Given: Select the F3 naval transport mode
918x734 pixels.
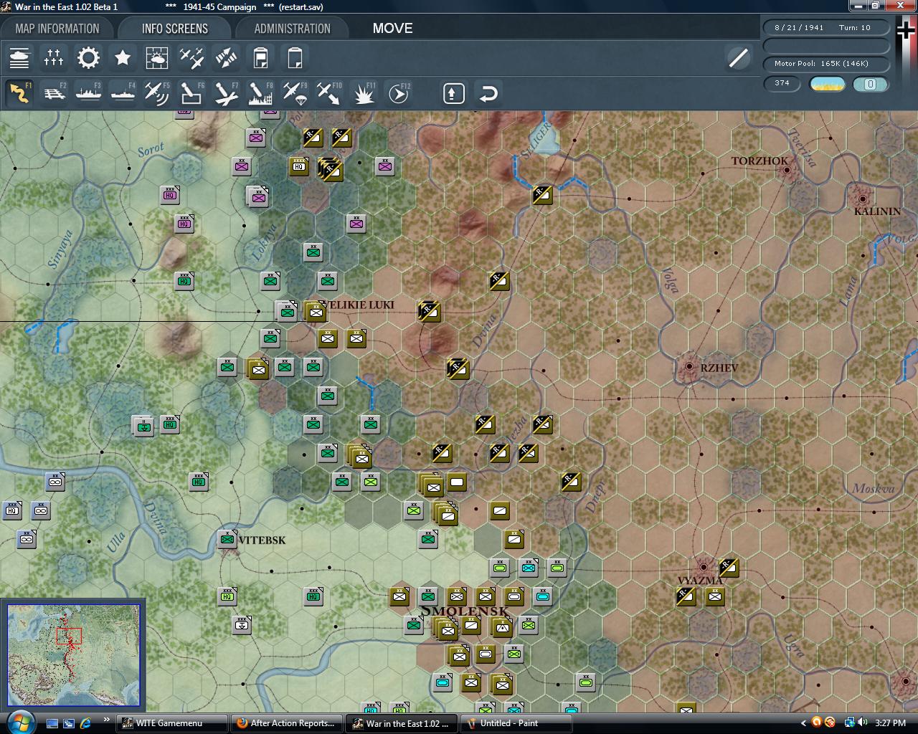Looking at the screenshot, I should (x=88, y=93).
